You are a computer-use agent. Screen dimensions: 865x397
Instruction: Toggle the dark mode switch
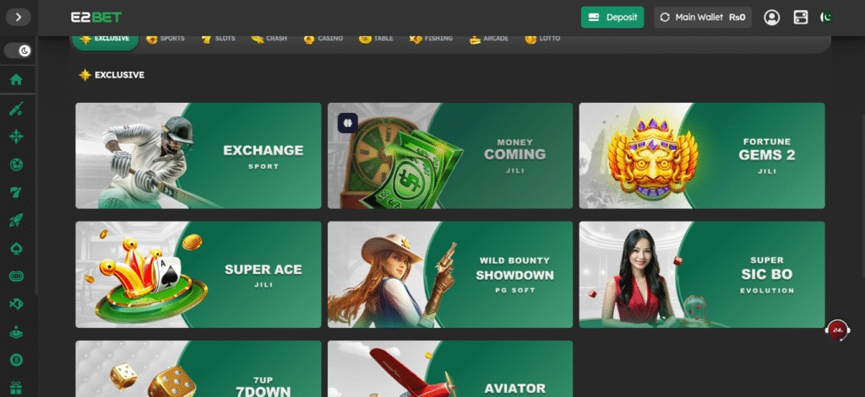19,51
